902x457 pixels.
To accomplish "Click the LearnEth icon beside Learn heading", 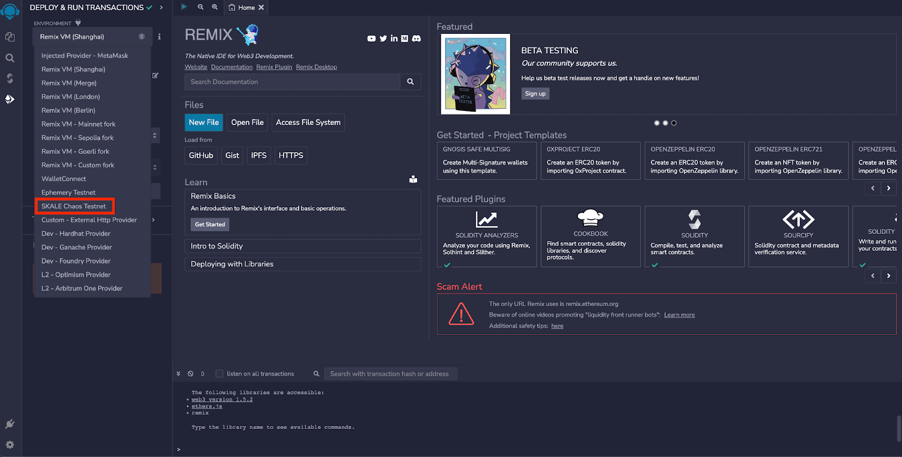I will coord(413,179).
